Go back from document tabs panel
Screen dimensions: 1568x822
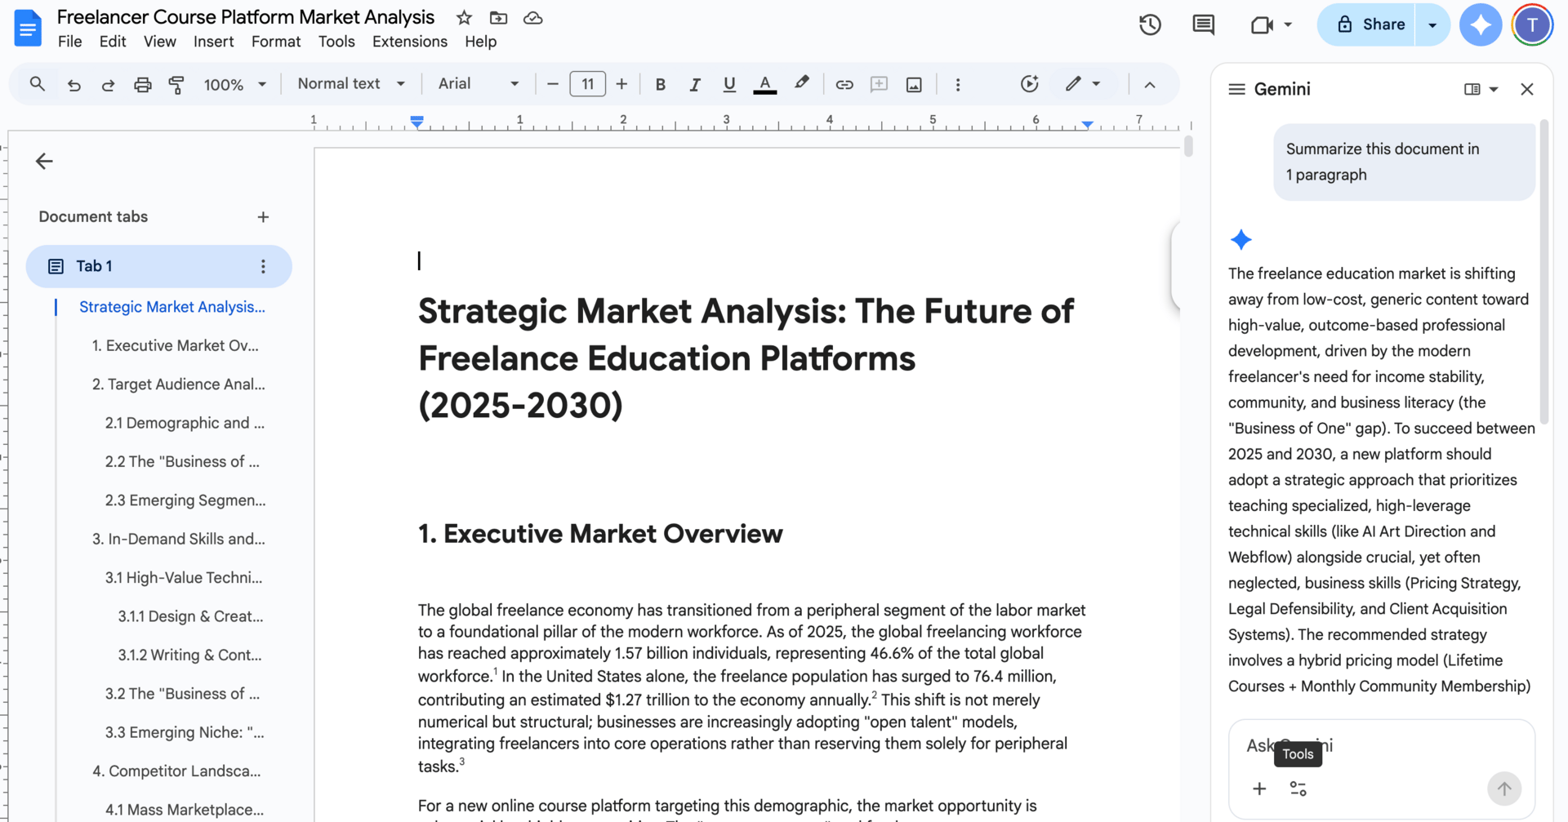coord(44,162)
